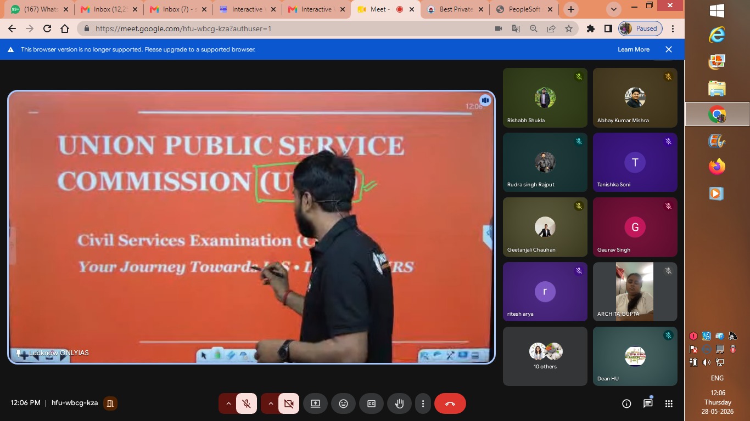Image resolution: width=750 pixels, height=421 pixels.
Task: Click the companion mode icon beside meeting code
Action: (110, 403)
